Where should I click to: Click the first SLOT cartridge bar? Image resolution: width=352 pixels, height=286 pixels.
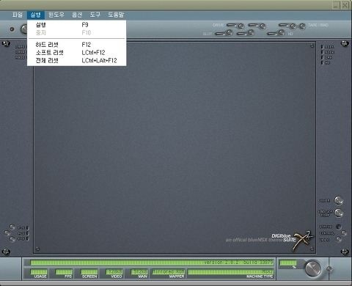(x=220, y=34)
